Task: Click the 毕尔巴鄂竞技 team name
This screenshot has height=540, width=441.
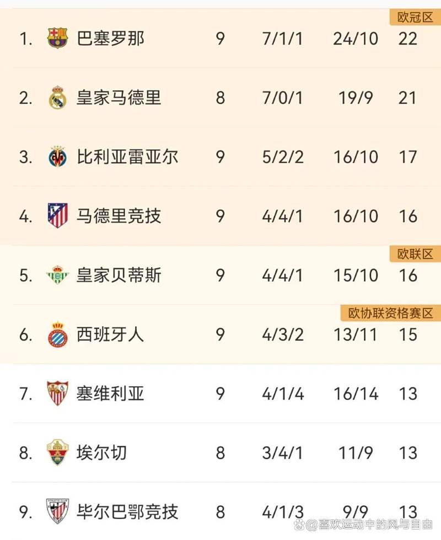Action: click(x=127, y=511)
